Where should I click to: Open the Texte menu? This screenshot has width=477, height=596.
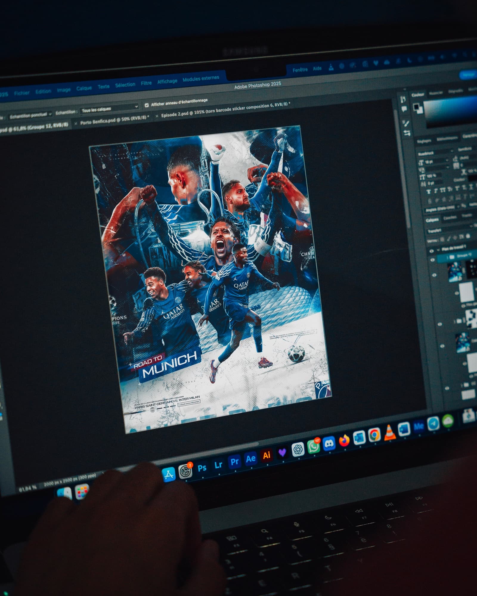click(103, 86)
